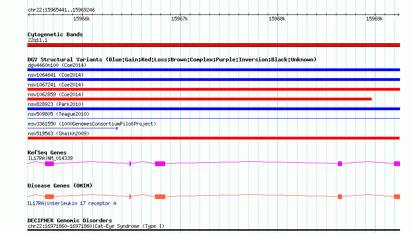Screen dimensions: 413x233
Task: Click the wide magenta third IL17RA exon
Action: tap(160, 164)
